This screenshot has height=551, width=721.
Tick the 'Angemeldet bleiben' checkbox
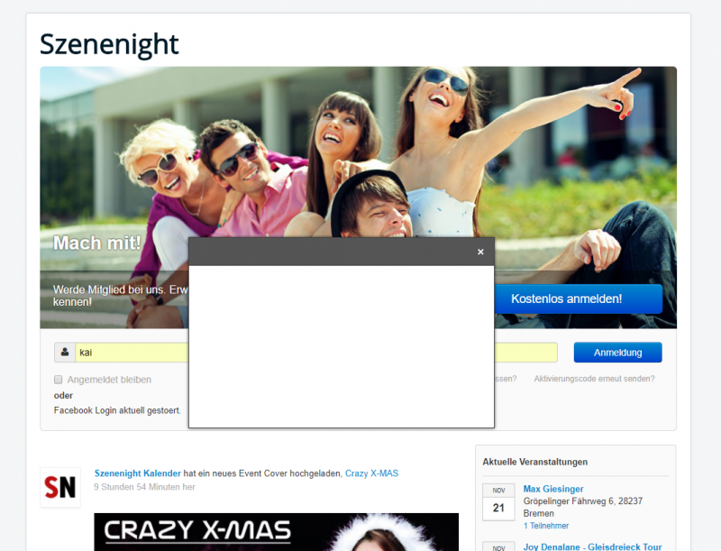(59, 380)
